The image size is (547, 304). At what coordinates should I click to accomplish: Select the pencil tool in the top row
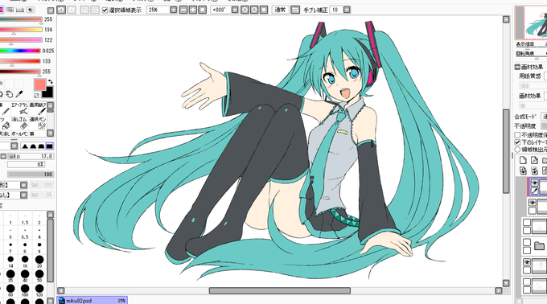pyautogui.click(x=5, y=109)
